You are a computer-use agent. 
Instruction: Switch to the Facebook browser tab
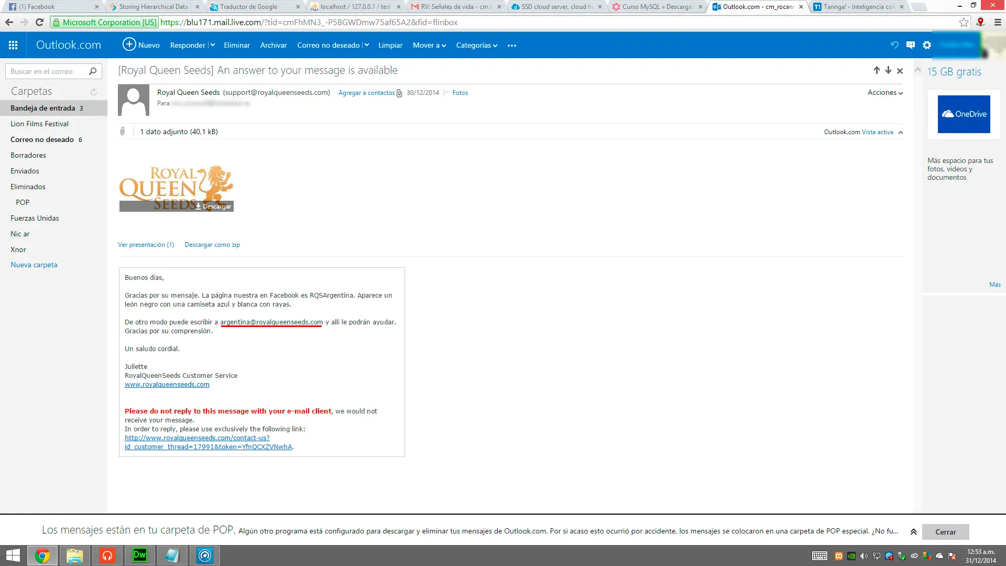point(53,7)
